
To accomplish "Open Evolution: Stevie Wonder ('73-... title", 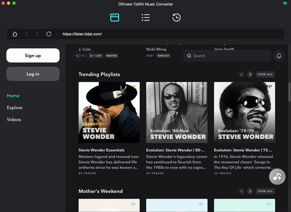I will (x=243, y=150).
